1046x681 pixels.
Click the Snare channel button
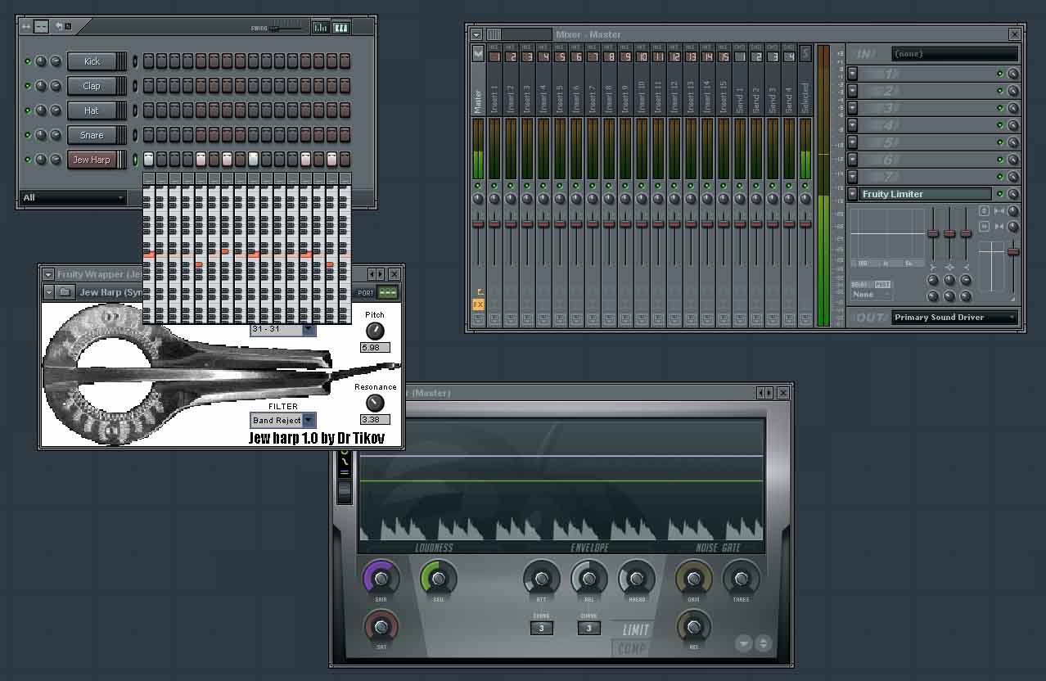point(92,135)
